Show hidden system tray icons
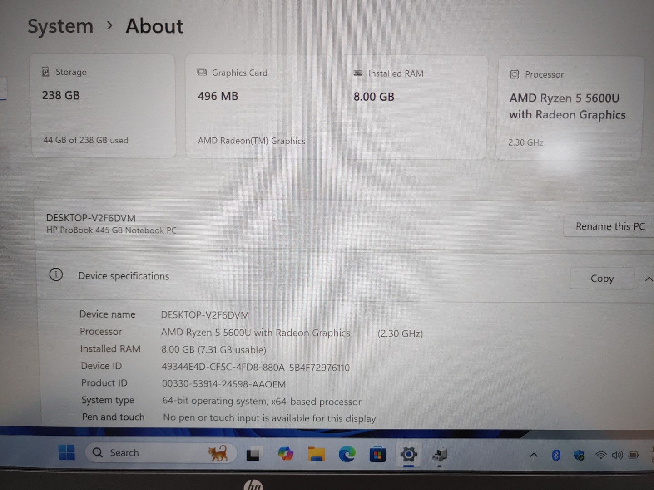This screenshot has height=490, width=654. 534,455
